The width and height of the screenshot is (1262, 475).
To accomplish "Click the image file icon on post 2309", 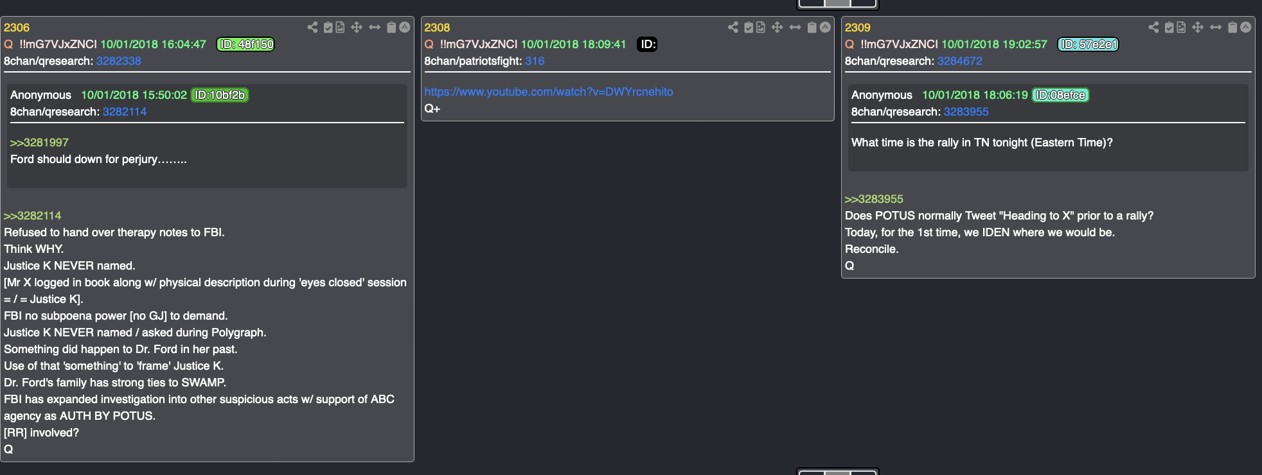I will [x=1181, y=27].
